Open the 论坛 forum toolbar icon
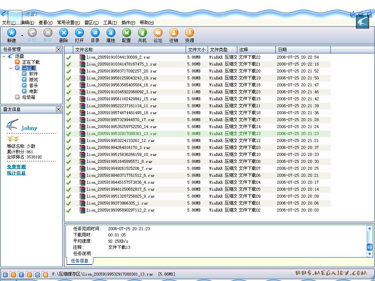The height and width of the screenshot is (281, 375). pos(158,33)
